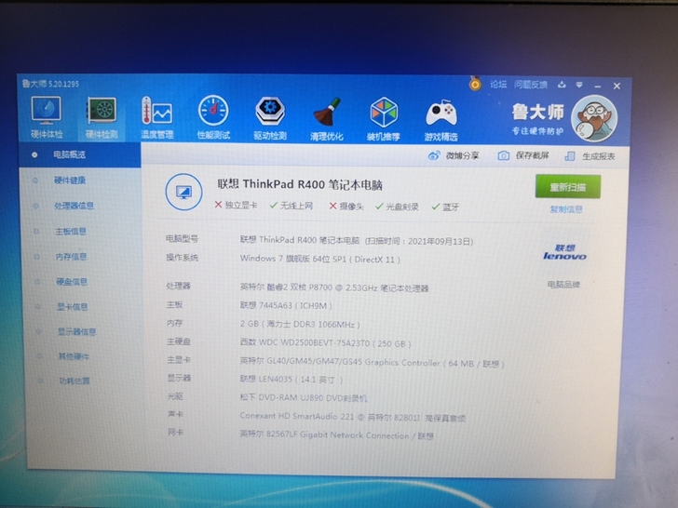Click the 松下 DVD-RAM UJ890 value
The image size is (678, 508).
pos(304,397)
